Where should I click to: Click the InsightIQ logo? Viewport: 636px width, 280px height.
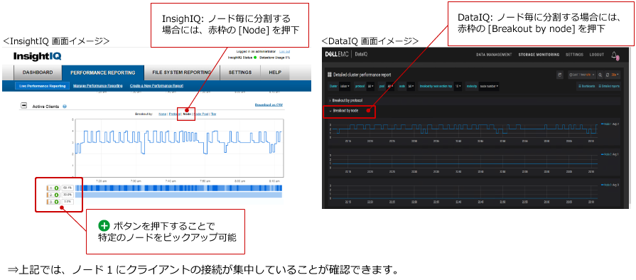coord(38,56)
